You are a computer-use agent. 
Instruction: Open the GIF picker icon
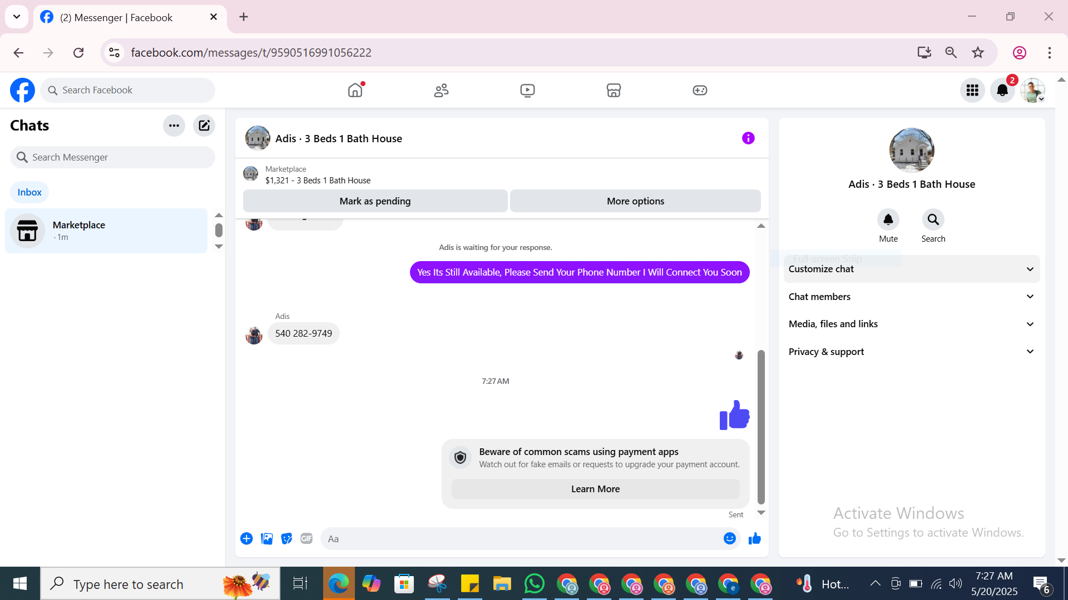tap(306, 538)
